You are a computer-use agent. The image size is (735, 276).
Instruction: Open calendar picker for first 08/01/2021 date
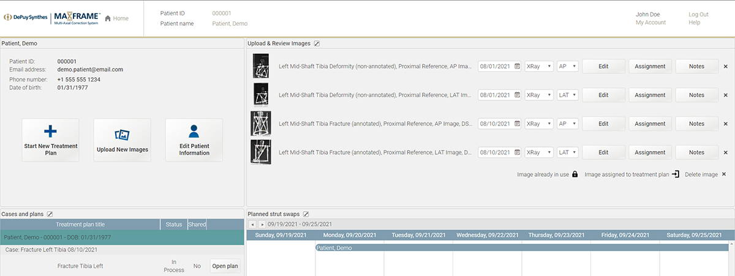click(x=518, y=66)
